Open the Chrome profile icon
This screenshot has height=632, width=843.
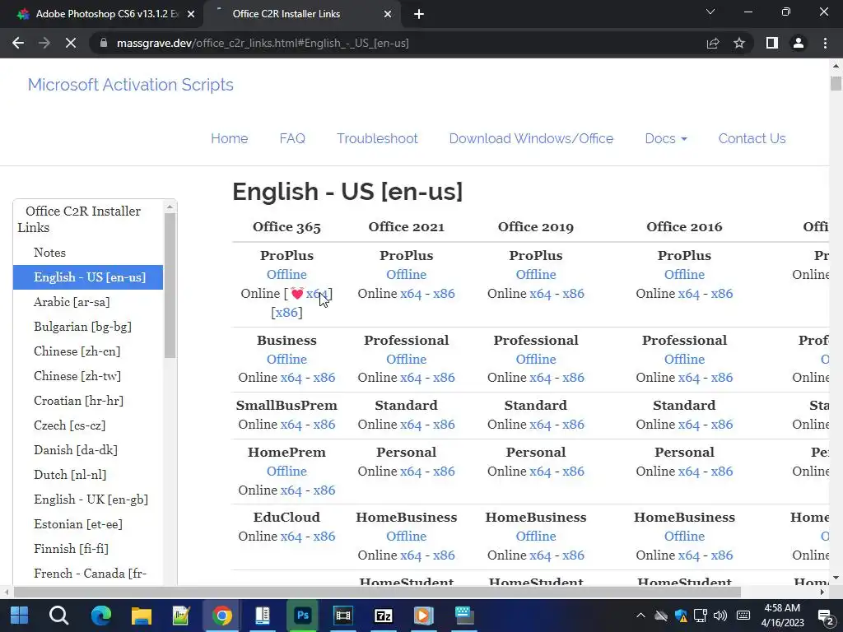pos(799,43)
